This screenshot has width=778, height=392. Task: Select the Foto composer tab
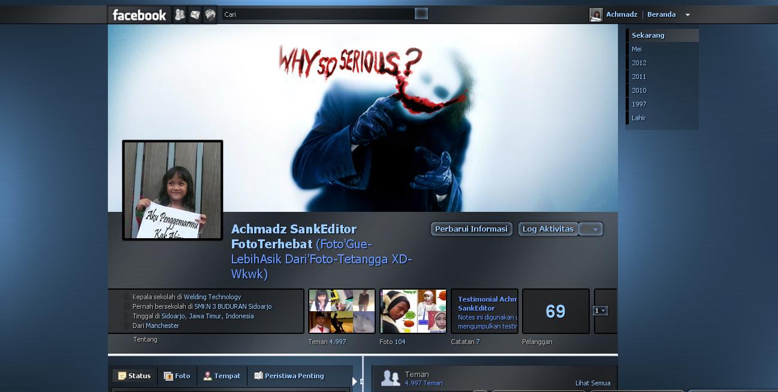(177, 376)
